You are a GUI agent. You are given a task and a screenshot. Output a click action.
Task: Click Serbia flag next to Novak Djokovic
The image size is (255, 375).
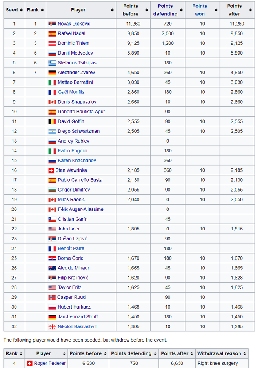tap(52, 24)
